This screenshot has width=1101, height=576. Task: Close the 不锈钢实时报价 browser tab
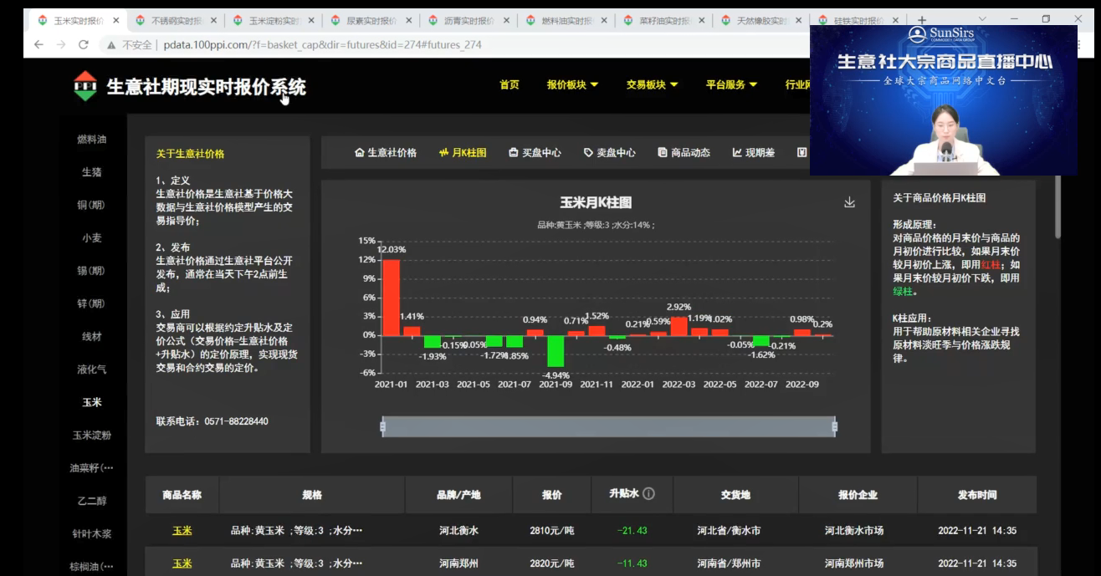pyautogui.click(x=213, y=20)
